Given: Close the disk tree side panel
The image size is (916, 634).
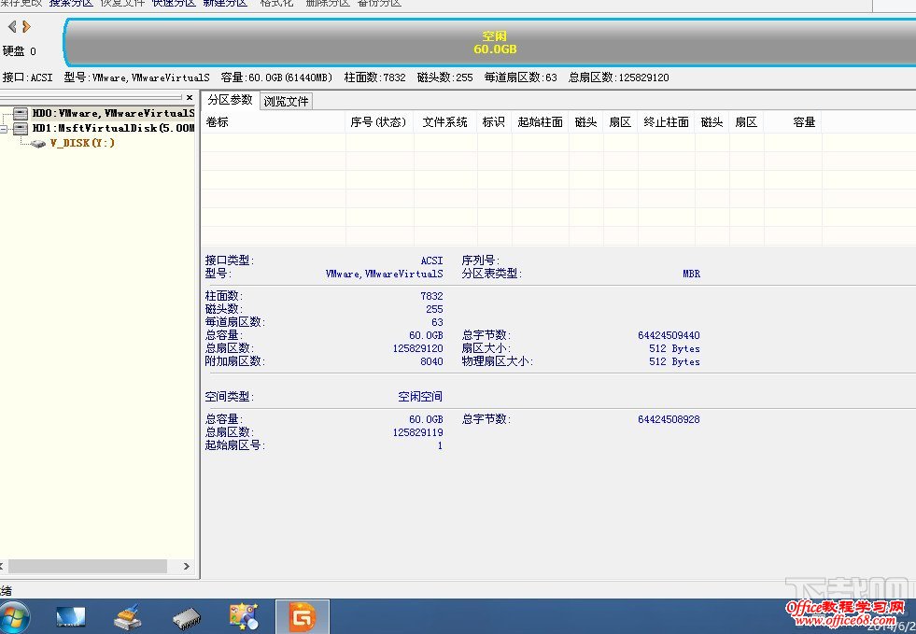Looking at the screenshot, I should [190, 98].
